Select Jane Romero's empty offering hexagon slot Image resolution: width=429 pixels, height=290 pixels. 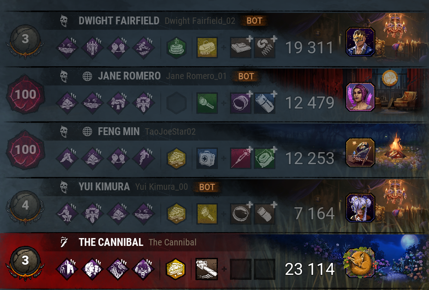click(x=177, y=103)
